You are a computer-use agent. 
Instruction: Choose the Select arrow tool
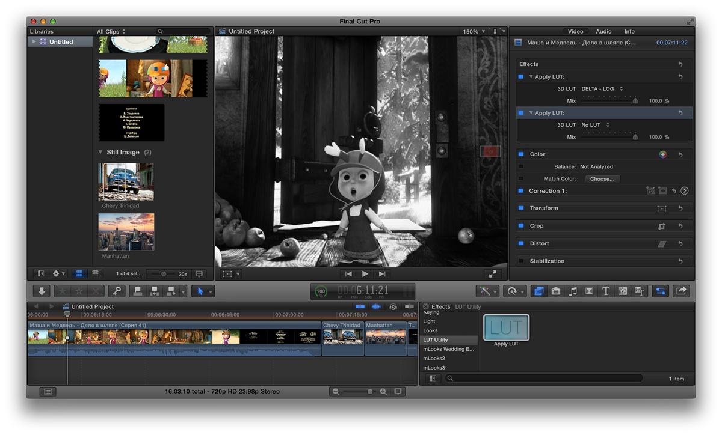pyautogui.click(x=201, y=291)
